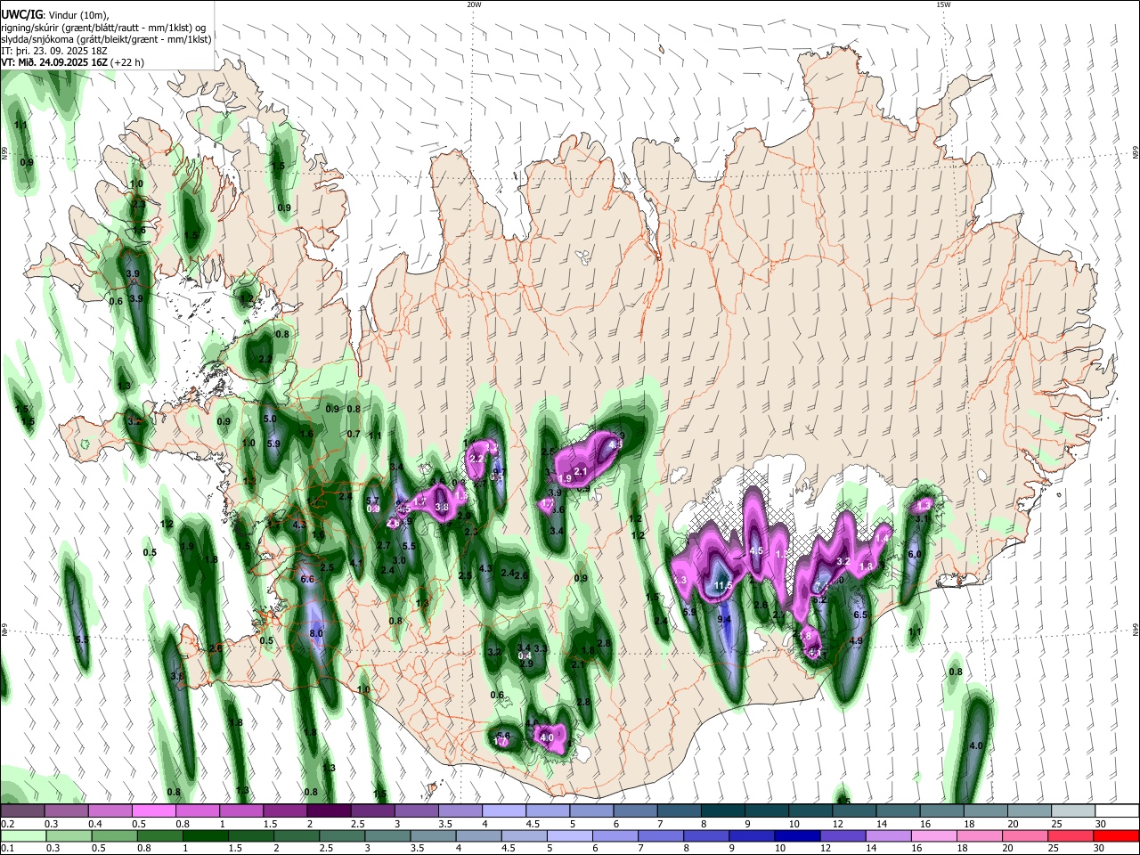1140x855 pixels.
Task: Click the 'UWC/IG: Vindur (10m)' title line
Action: tap(54, 14)
